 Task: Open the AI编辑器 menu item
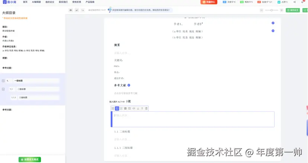[x=36, y=2]
